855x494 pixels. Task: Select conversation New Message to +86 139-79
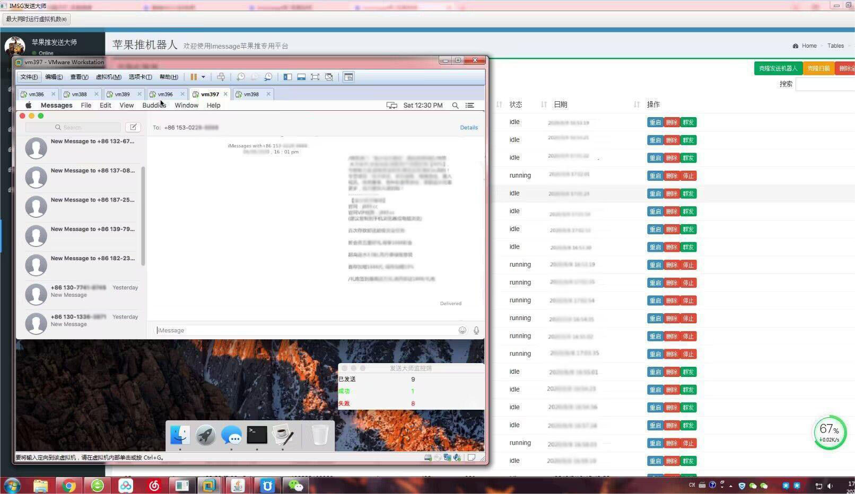(x=81, y=235)
